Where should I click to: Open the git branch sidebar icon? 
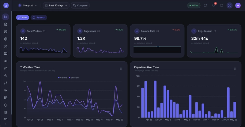6,83
